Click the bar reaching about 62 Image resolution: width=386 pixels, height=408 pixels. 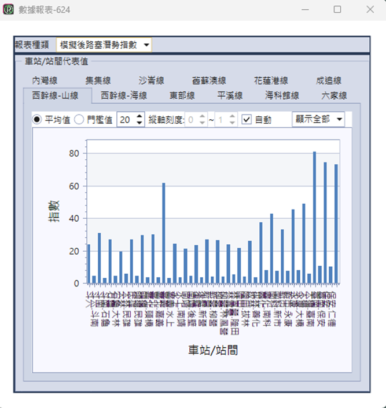163,233
